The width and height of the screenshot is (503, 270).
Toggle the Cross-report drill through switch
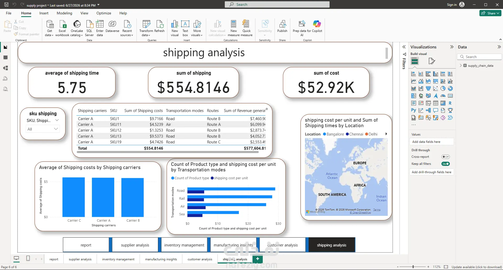[445, 157]
